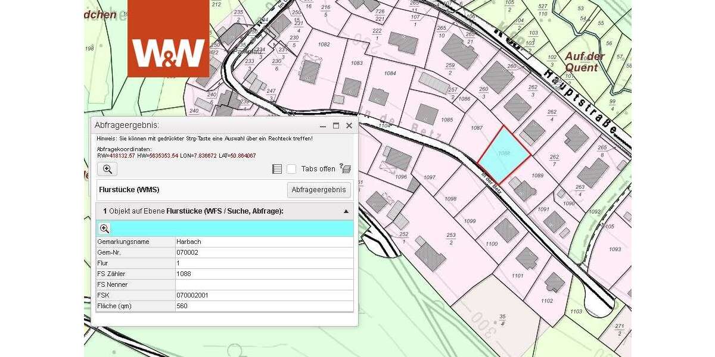Enable the Tabs offen checkbox
The image size is (715, 357).
(x=291, y=169)
